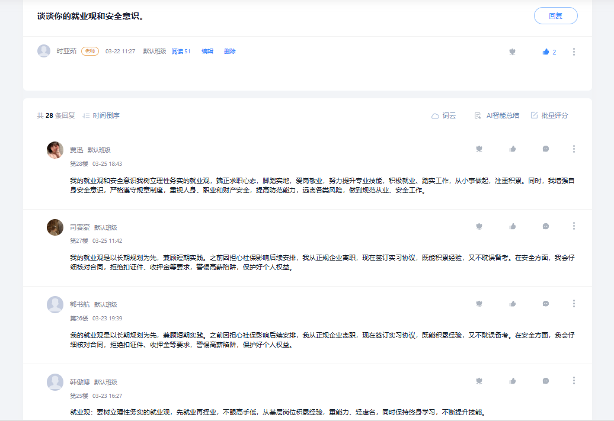Click the sort icon before 时间倒序
Viewport: 614px width, 421px height.
[86, 115]
